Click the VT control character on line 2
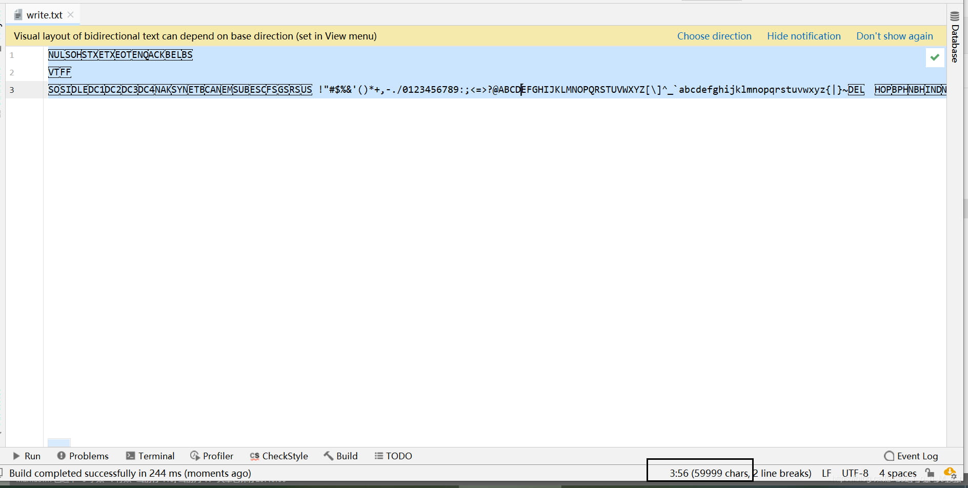 point(54,72)
